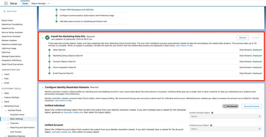Open the Object Manager tab

[x=38, y=4]
